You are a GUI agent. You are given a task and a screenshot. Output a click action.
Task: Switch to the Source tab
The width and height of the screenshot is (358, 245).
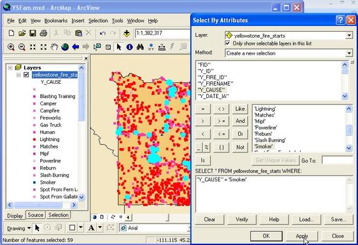point(35,215)
